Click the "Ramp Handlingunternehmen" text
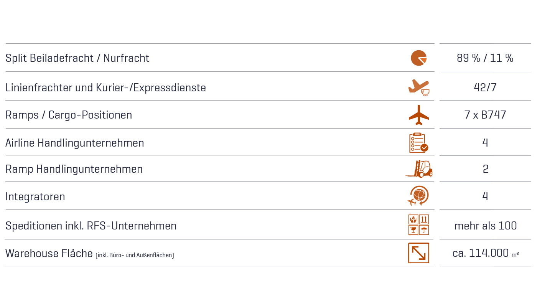 coord(74,169)
